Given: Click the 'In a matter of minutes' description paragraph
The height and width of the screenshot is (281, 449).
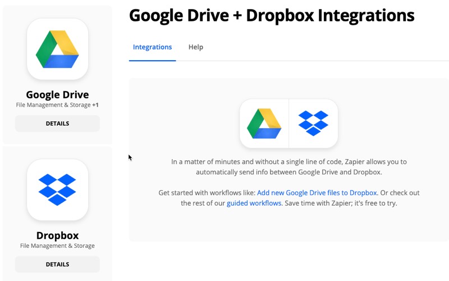Looking at the screenshot, I should pyautogui.click(x=289, y=167).
